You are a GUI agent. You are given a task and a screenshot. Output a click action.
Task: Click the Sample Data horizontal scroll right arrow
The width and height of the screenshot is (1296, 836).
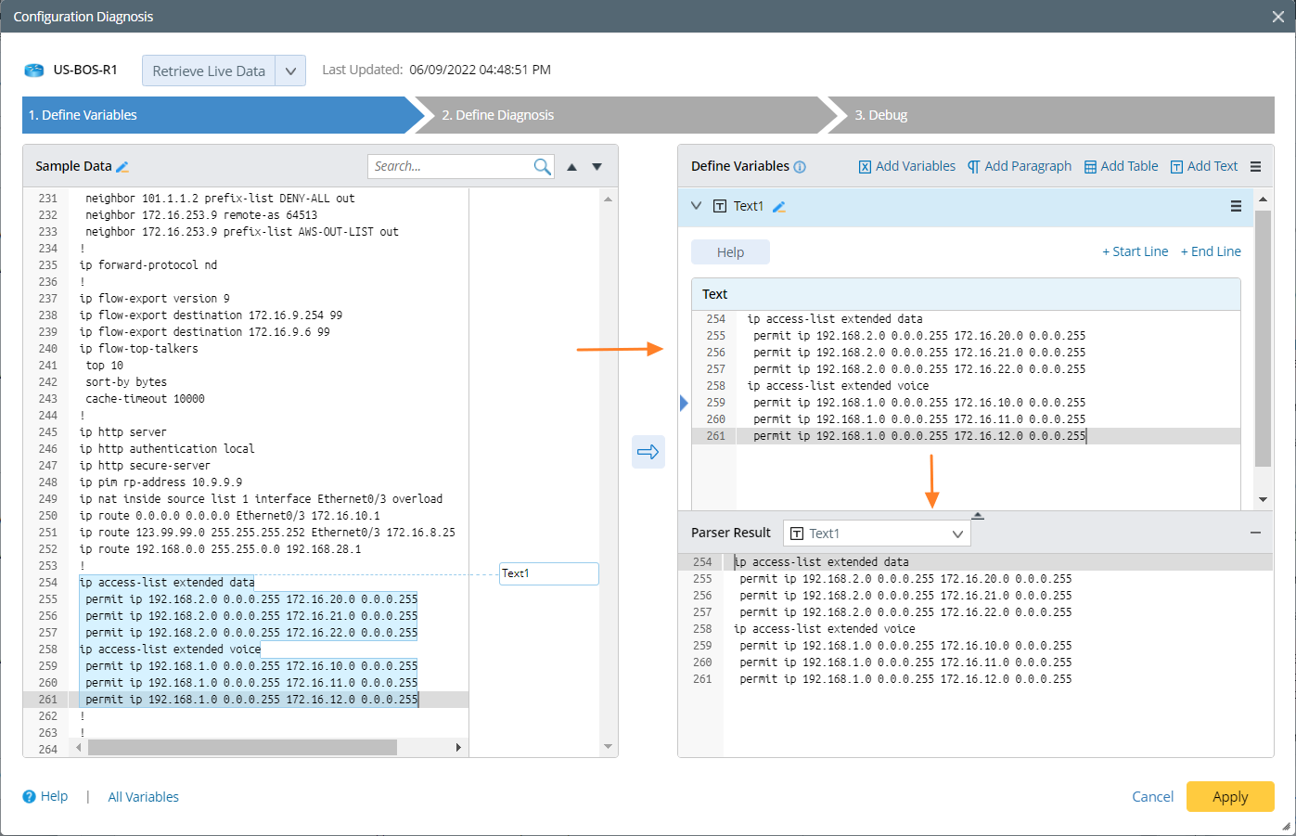coord(458,748)
